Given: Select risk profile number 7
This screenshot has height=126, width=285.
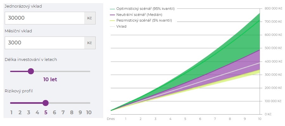Looking at the screenshot, I should click(63, 113).
